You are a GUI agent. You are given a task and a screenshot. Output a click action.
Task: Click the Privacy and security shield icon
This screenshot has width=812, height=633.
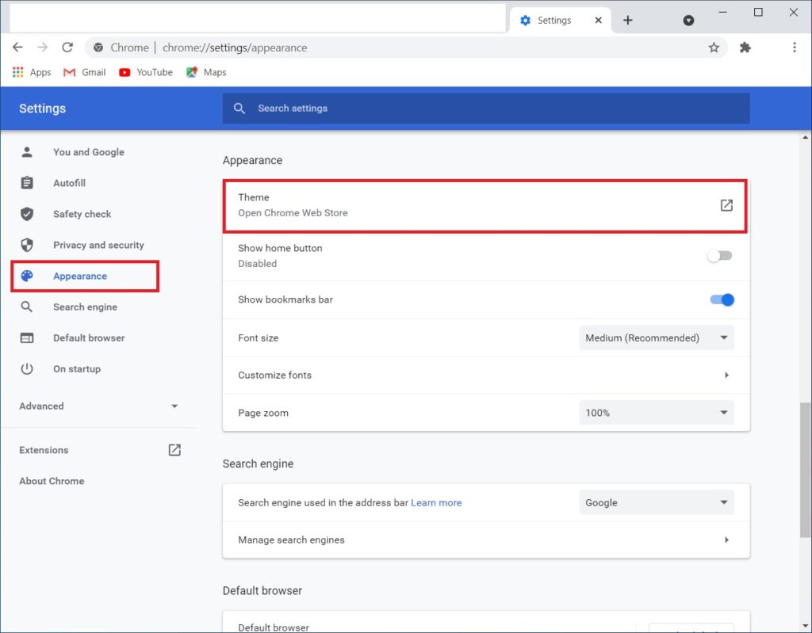(x=27, y=245)
